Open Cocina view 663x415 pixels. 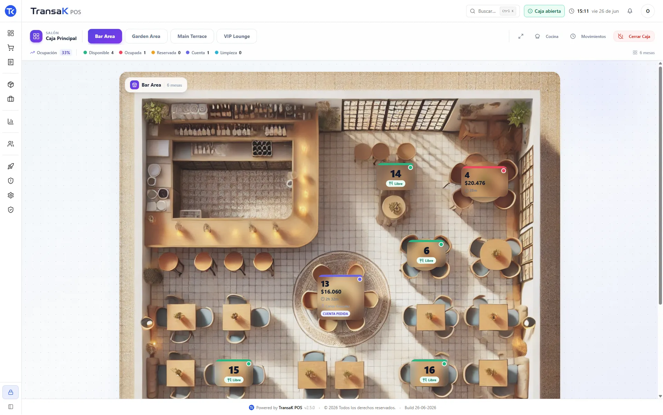(547, 36)
